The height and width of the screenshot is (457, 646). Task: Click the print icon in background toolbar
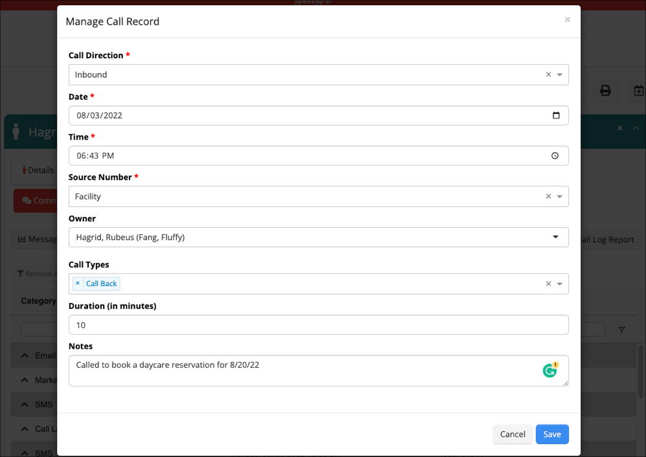click(x=605, y=91)
